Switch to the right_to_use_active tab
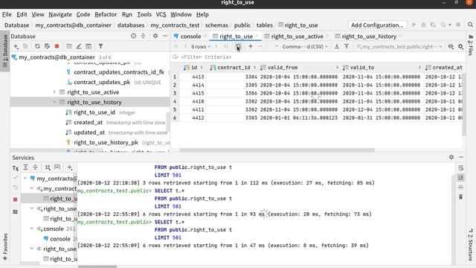This screenshot has width=476, height=268. (x=297, y=36)
